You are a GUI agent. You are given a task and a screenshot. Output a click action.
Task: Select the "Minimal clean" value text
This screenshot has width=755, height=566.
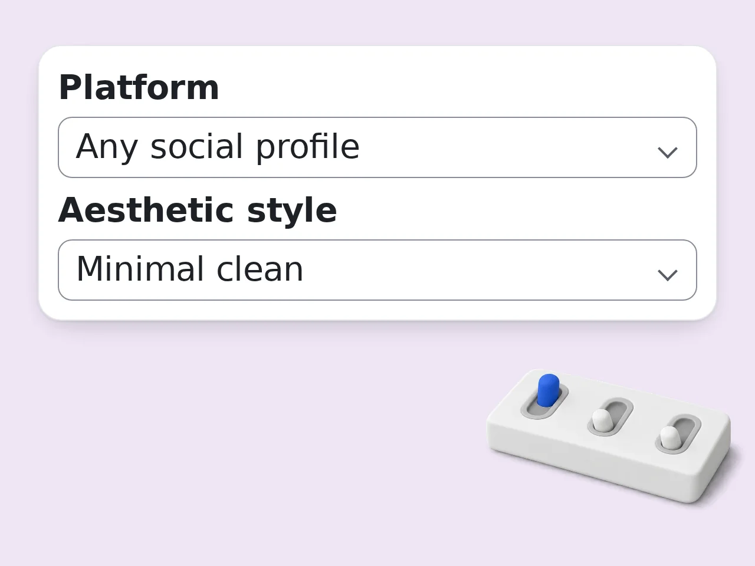coord(190,269)
